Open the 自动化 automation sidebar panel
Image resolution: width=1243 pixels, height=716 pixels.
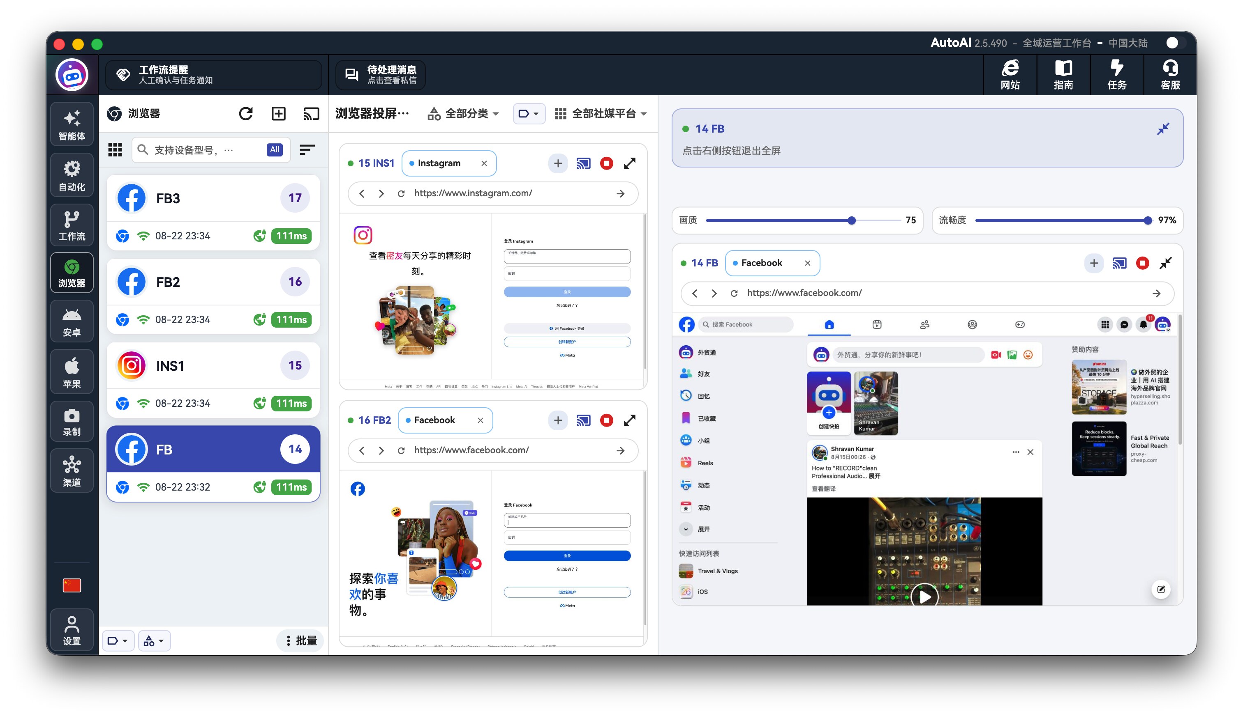coord(72,176)
